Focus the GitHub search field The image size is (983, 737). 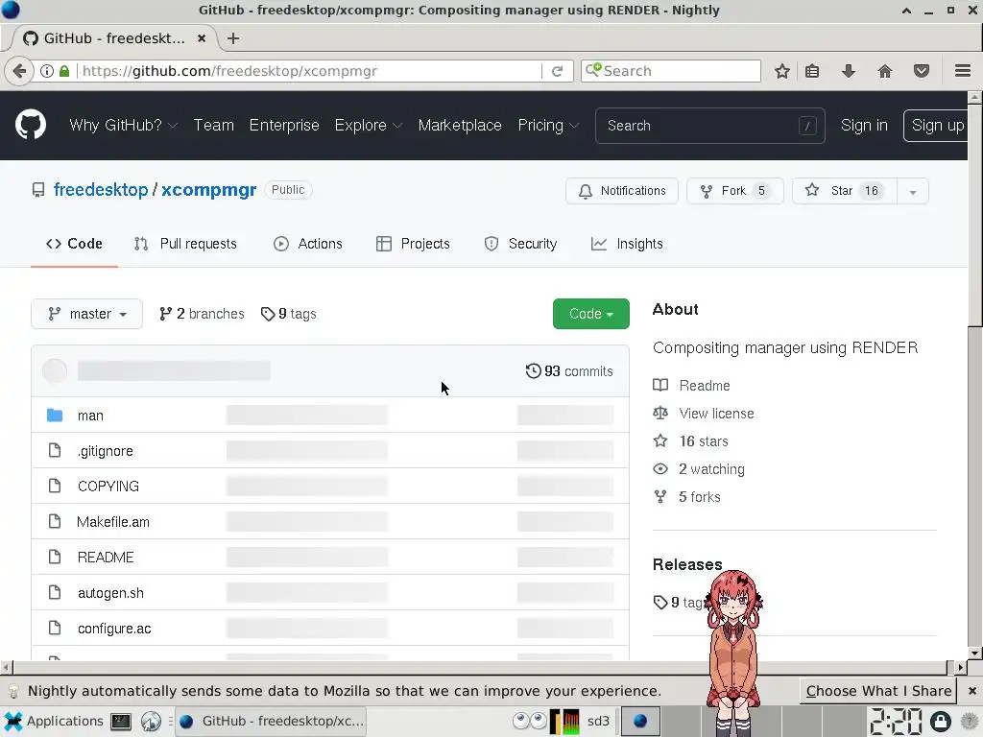(709, 126)
